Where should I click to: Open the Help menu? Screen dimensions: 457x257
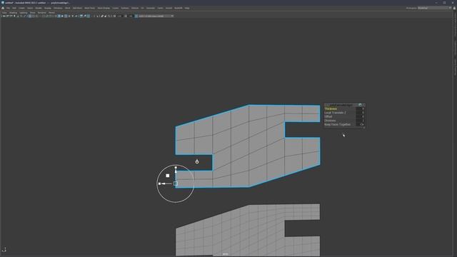click(x=187, y=8)
